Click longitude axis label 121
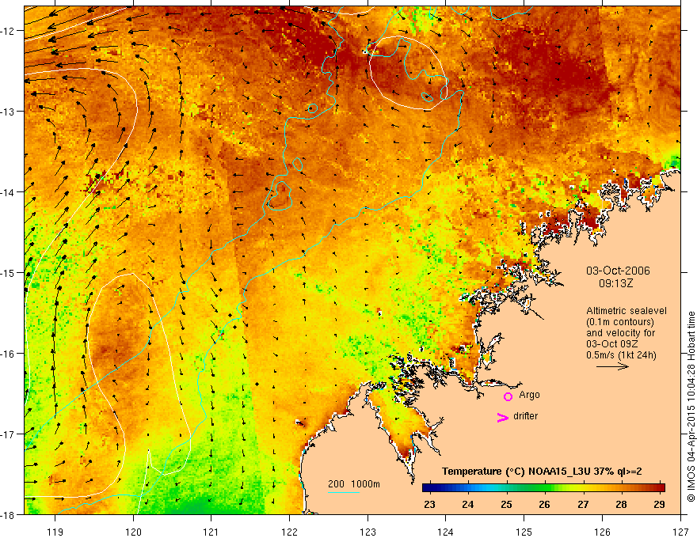The height and width of the screenshot is (538, 697). [211, 532]
